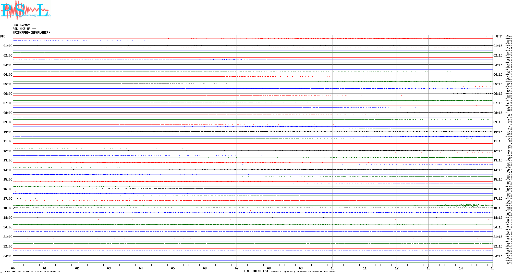Viewport: 513px width, 275px height.
Task: Click the 21:00 hour label
Action: pos(8,237)
